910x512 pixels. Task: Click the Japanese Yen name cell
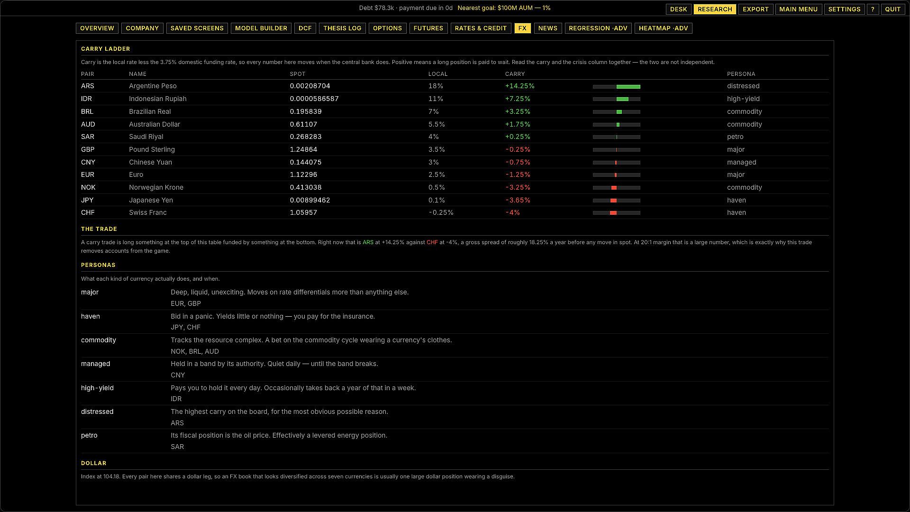(x=151, y=200)
